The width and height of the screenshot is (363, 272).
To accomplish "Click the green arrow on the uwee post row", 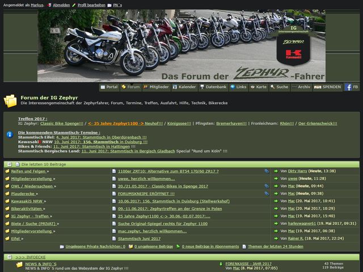I will (x=276, y=178).
